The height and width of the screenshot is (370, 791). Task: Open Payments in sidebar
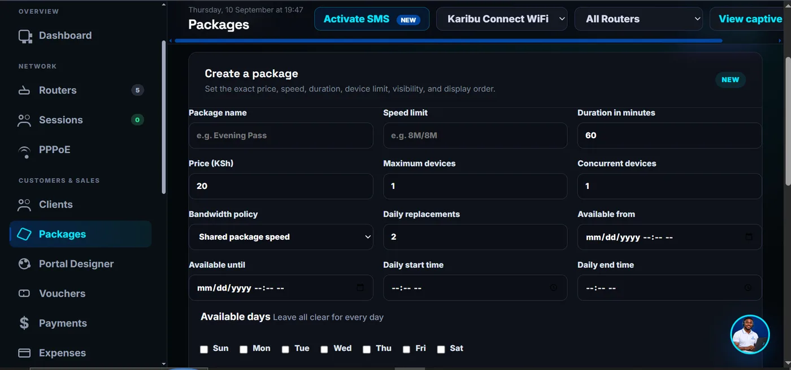(x=81, y=323)
